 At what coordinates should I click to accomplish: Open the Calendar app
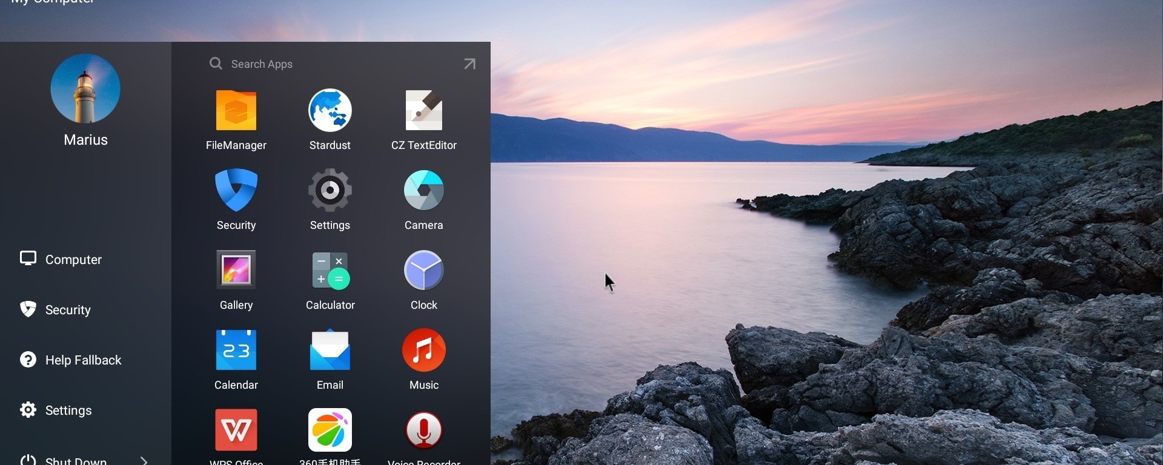click(236, 350)
